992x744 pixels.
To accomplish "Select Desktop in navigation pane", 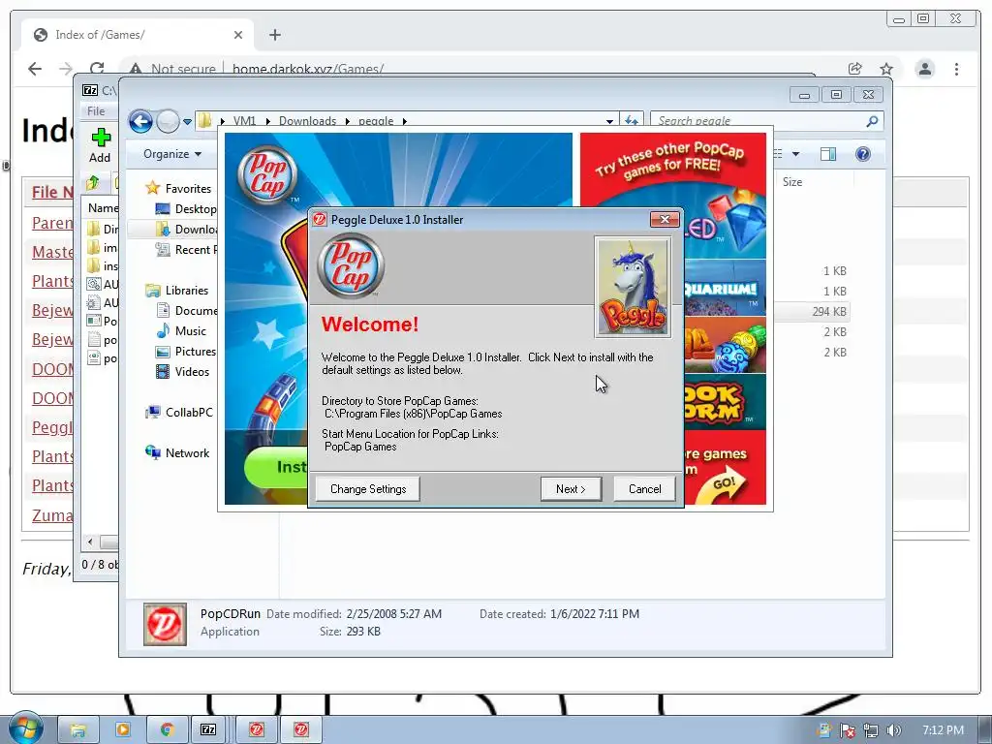I will point(195,209).
